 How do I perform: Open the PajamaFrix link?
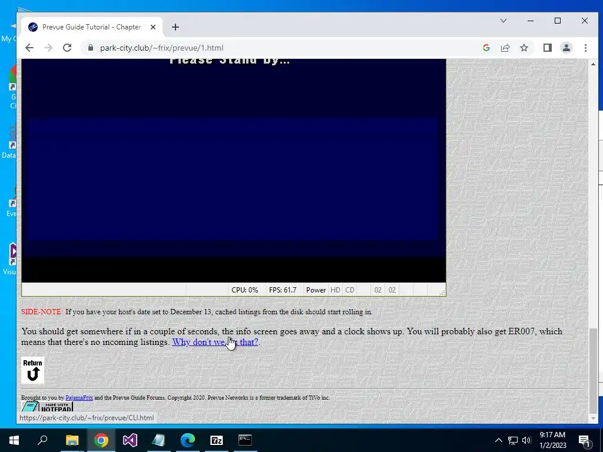(x=79, y=398)
